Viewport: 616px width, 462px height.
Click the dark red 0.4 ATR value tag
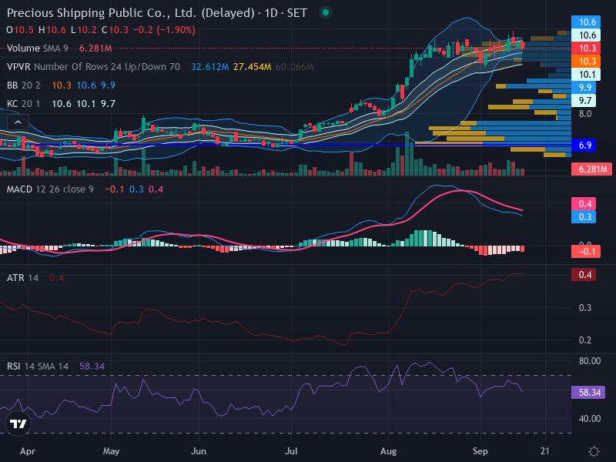click(x=584, y=275)
